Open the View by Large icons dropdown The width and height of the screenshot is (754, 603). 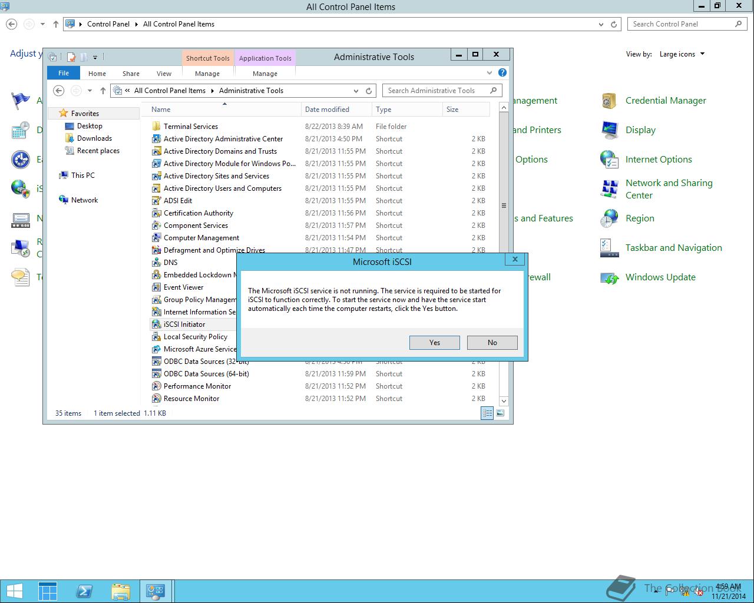tap(682, 54)
